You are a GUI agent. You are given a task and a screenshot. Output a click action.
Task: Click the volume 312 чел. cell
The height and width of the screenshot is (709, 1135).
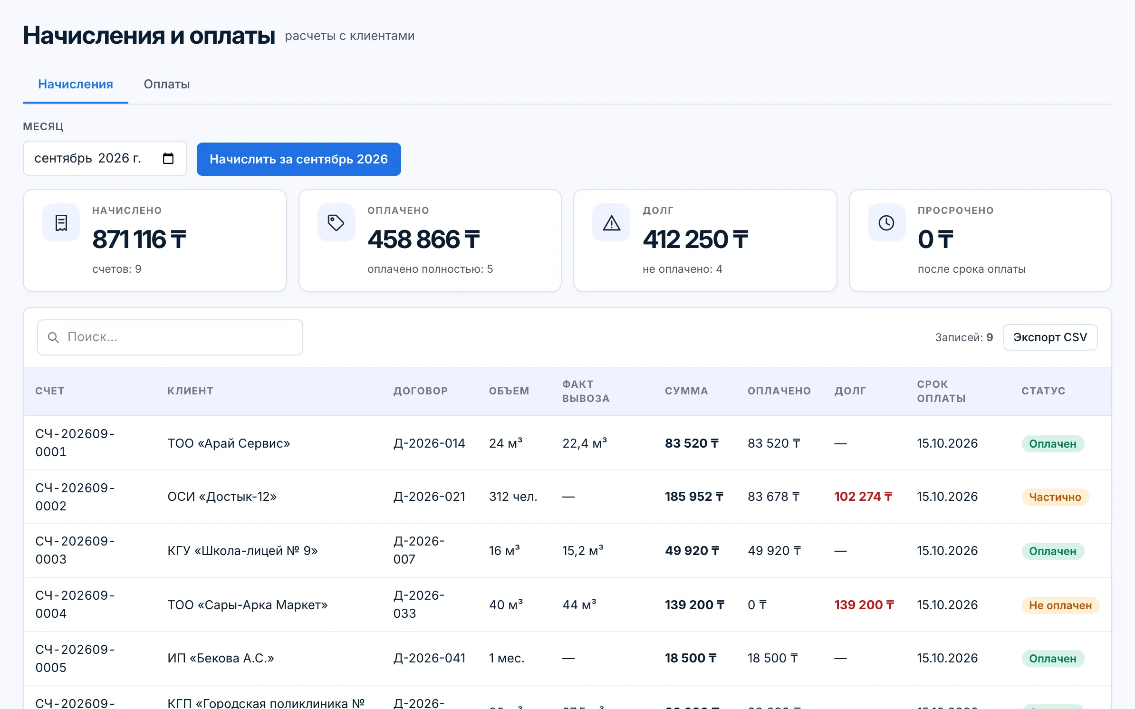[x=513, y=497]
